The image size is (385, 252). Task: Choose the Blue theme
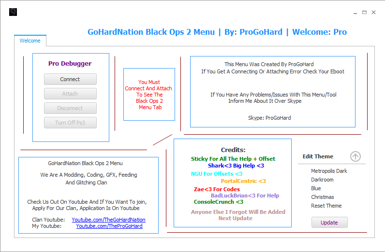(316, 188)
